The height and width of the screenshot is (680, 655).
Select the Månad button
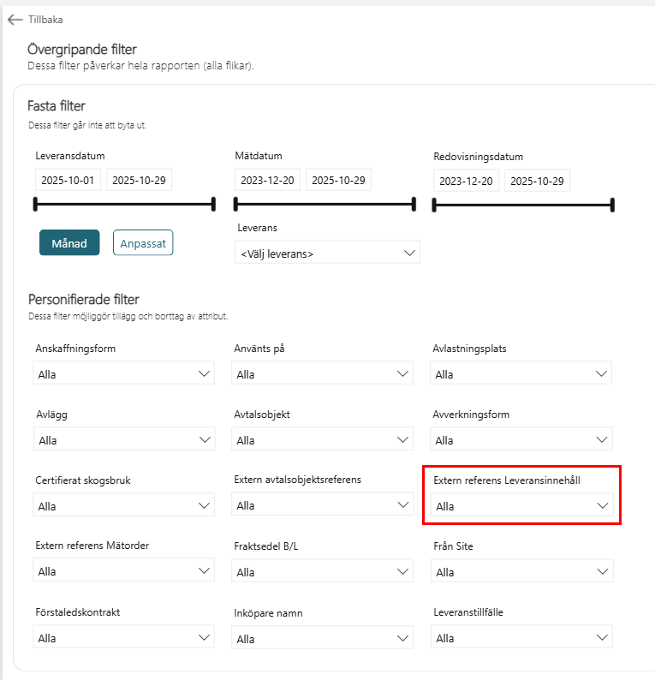pyautogui.click(x=69, y=243)
